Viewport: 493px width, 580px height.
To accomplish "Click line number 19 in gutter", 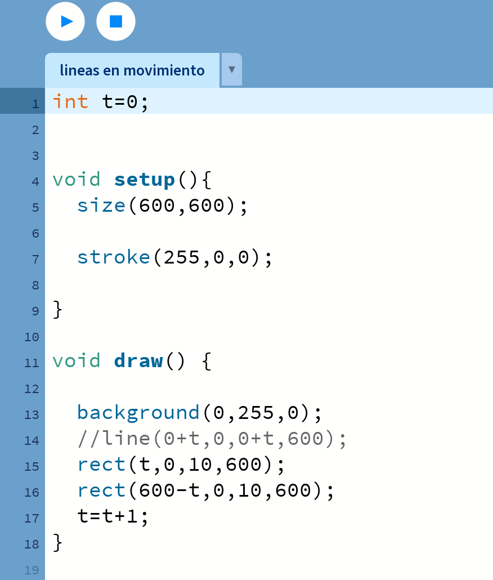I will coord(33,570).
